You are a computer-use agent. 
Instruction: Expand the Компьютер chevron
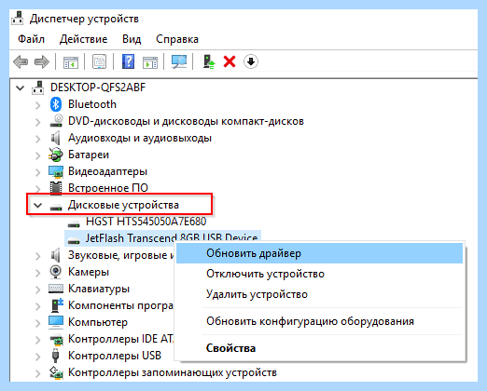click(x=37, y=323)
